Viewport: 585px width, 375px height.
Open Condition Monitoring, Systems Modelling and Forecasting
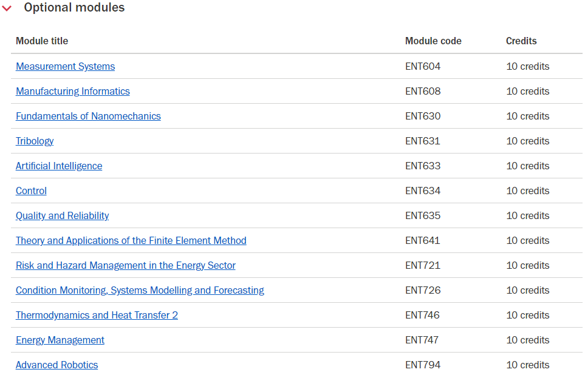(x=140, y=291)
